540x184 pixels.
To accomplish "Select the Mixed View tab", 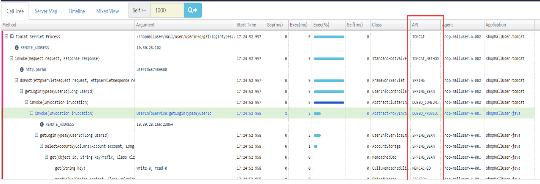I will click(107, 11).
